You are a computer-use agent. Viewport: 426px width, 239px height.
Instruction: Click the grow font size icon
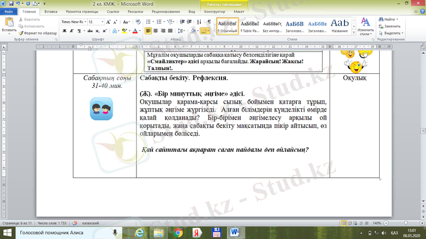(108, 22)
